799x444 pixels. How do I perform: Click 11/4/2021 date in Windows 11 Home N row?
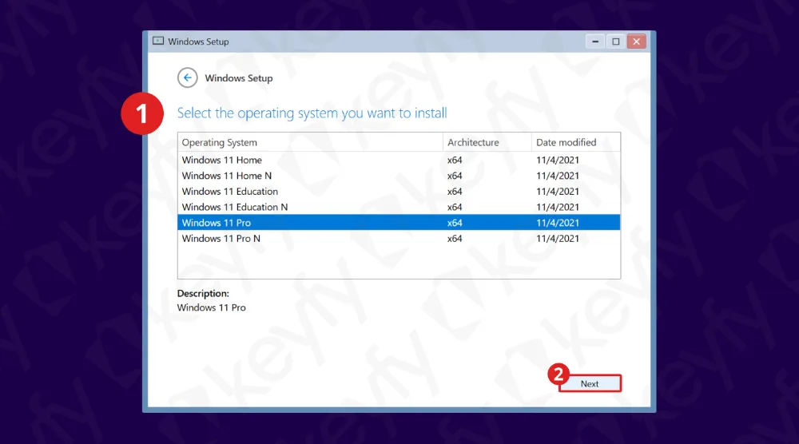coord(558,176)
